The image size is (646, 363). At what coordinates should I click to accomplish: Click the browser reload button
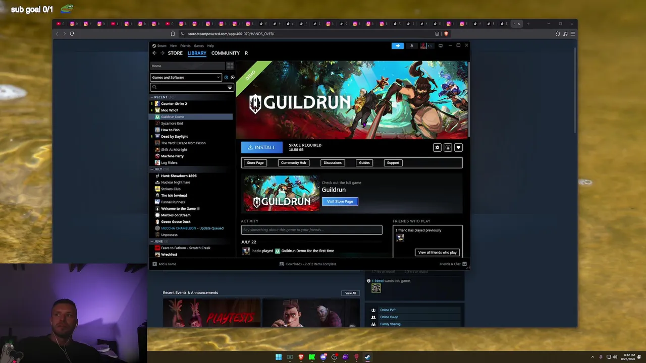tap(72, 34)
